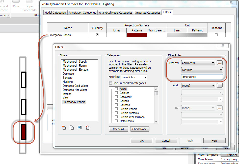
Task: Create a new filter using the new document icon
Action: tap(64, 128)
